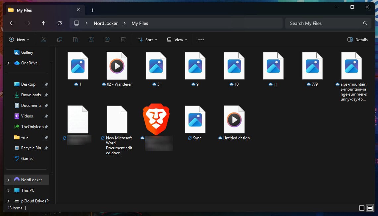
Task: Open the Sort dropdown menu
Action: pyautogui.click(x=147, y=39)
